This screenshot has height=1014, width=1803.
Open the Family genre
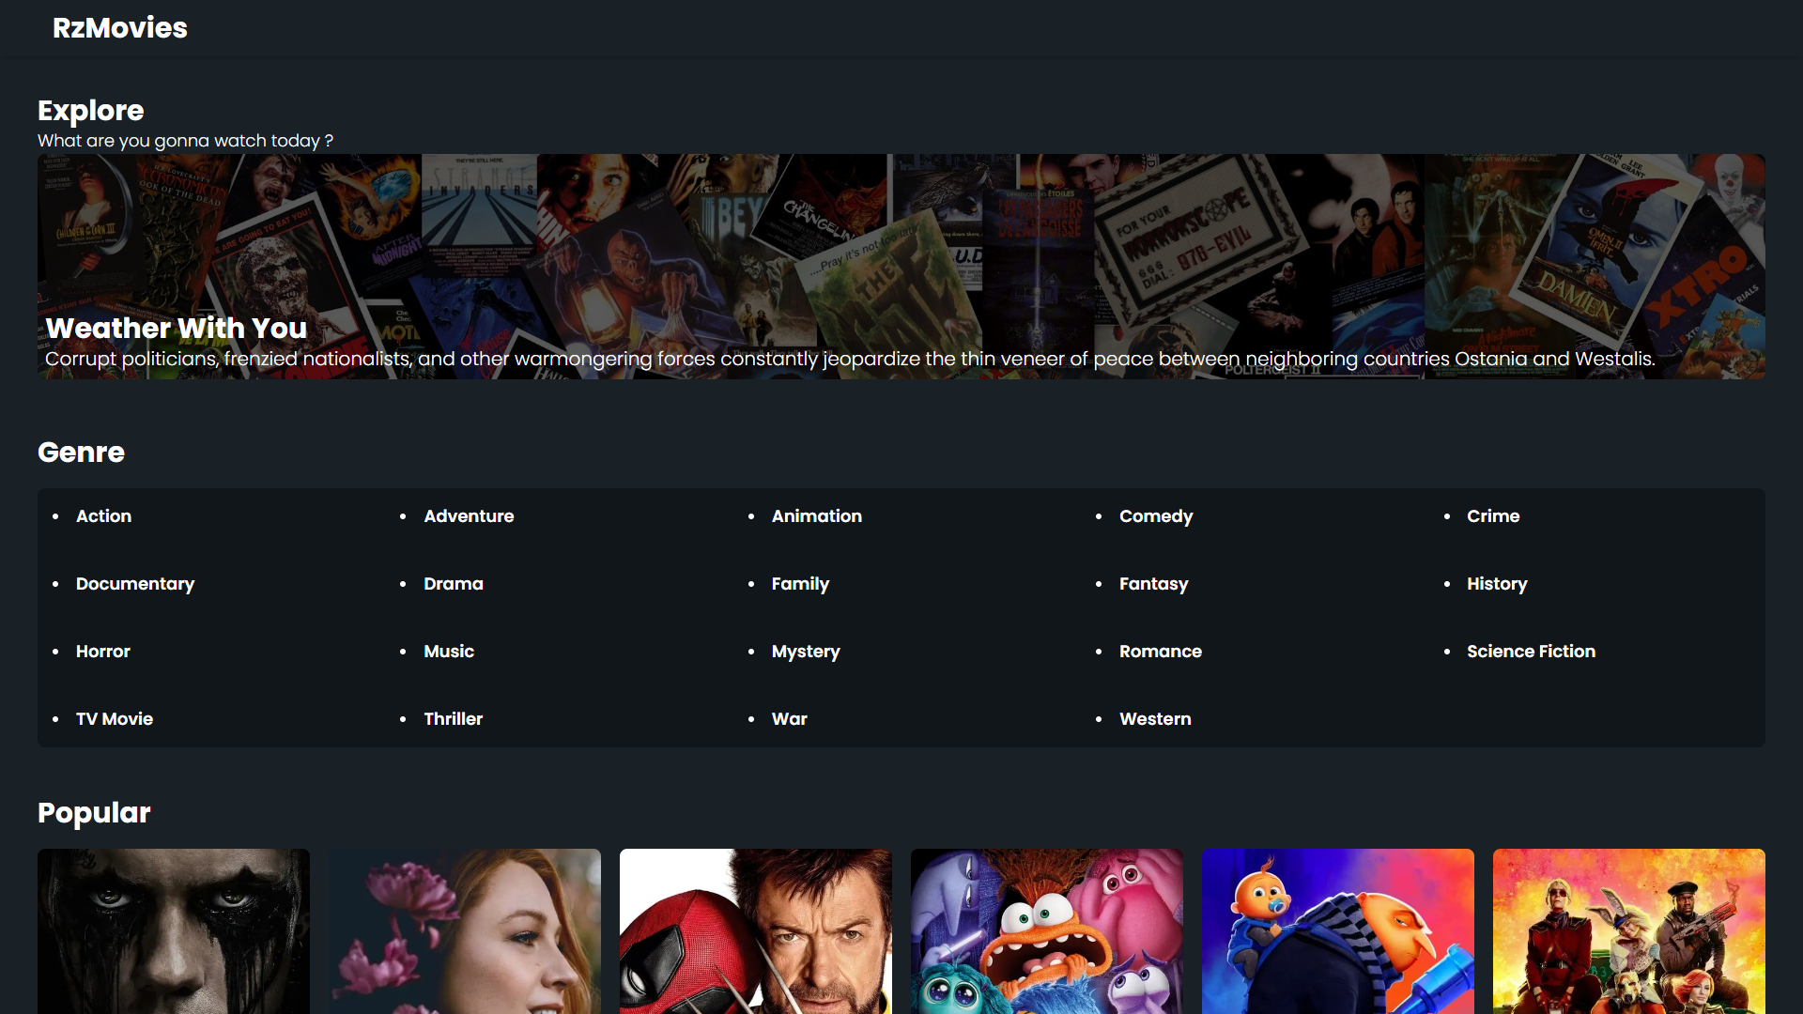point(799,583)
